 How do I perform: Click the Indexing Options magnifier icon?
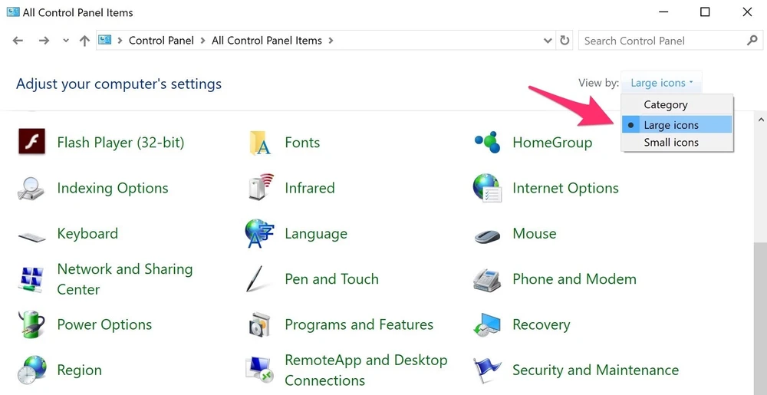pos(31,188)
